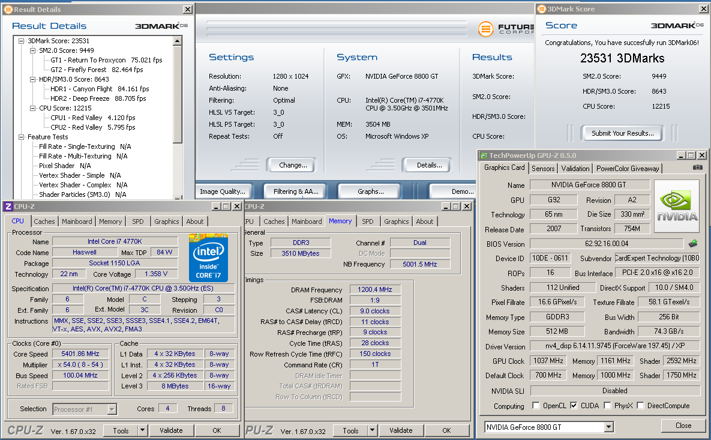This screenshot has height=440, width=711.
Task: Click Validate in left CPU-Z window
Action: [x=171, y=430]
